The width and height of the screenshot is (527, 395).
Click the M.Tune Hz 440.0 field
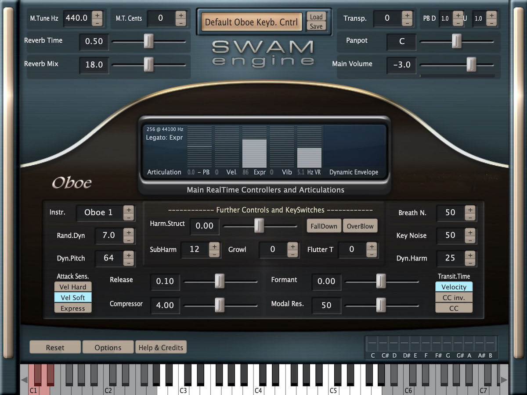77,18
